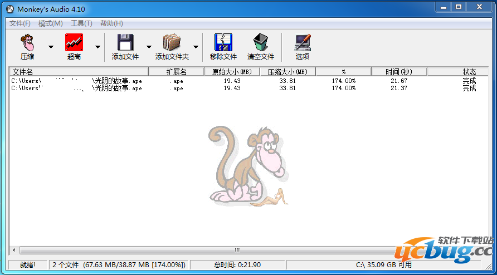Open the dropdown arrow beside 添加文件
The image size is (497, 275).
149,47
